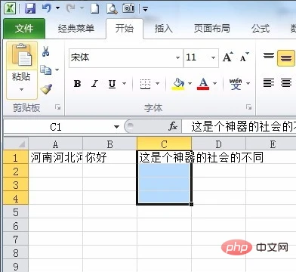Open fill color palette arrow
Viewport: 296px width, 272px height.
pyautogui.click(x=190, y=83)
